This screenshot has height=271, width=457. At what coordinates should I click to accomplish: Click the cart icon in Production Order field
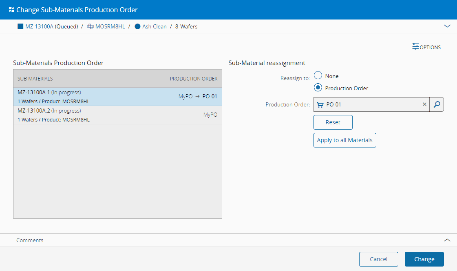coord(320,104)
